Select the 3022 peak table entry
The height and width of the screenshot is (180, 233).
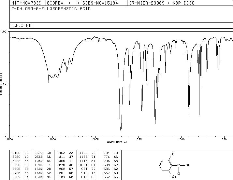tap(20, 161)
